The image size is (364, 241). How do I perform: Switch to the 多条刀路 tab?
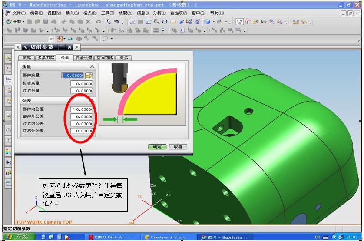[x=46, y=58]
